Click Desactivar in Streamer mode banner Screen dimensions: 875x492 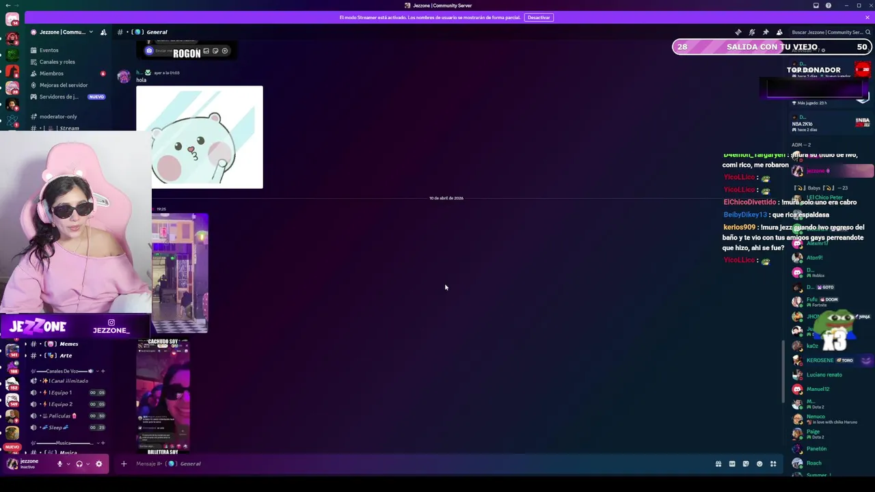pyautogui.click(x=539, y=17)
